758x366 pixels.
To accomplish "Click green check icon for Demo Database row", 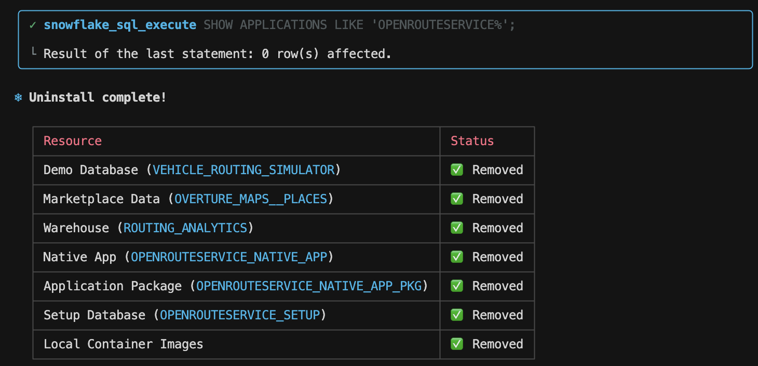I will pos(457,170).
